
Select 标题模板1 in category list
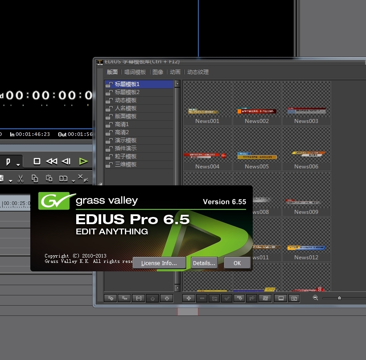coord(139,84)
